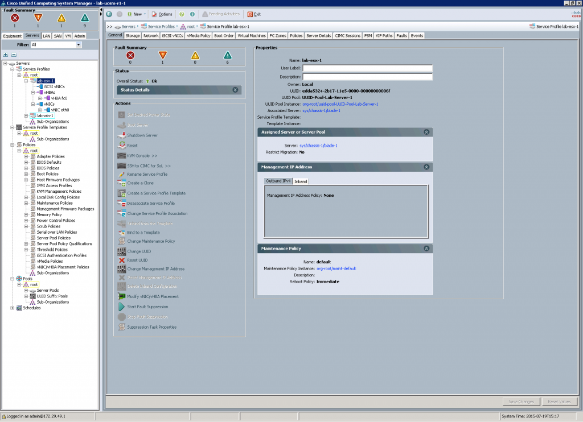Click the help question mark icon

pos(182,14)
